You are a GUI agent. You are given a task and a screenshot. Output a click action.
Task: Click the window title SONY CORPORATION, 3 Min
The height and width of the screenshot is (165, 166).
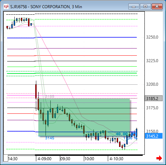coord(56,7)
